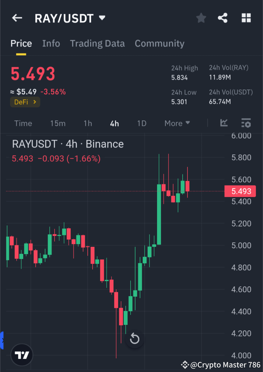This screenshot has width=263, height=372.
Task: Open the share options icon
Action: point(223,18)
